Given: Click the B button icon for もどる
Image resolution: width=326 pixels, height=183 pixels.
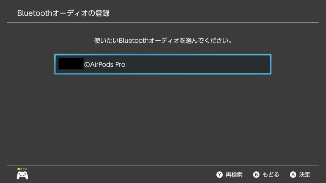Looking at the screenshot, I should pos(256,174).
